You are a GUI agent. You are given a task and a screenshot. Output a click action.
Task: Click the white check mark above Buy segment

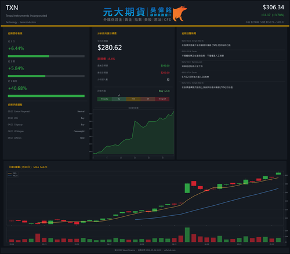[119, 95]
